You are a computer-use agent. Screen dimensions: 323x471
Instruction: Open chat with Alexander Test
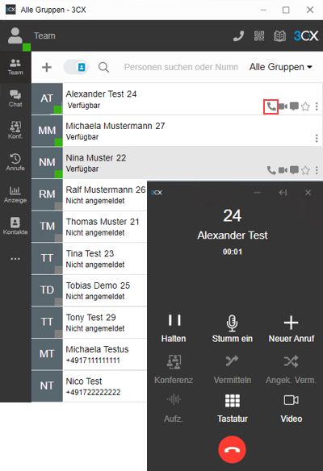294,106
